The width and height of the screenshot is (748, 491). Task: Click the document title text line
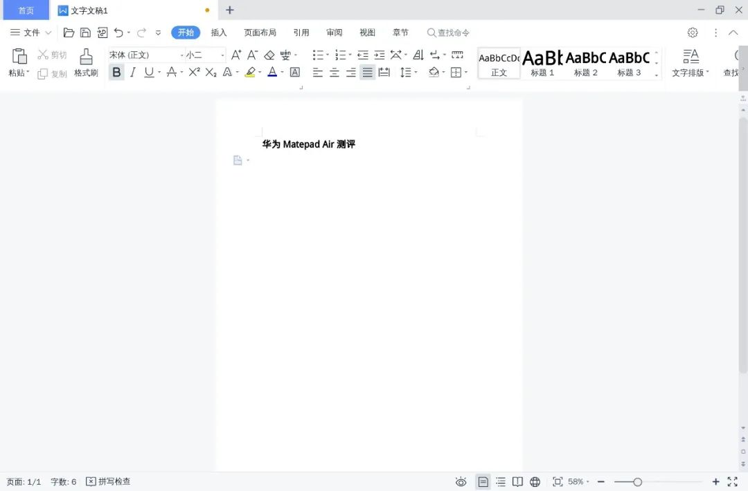[x=309, y=144]
